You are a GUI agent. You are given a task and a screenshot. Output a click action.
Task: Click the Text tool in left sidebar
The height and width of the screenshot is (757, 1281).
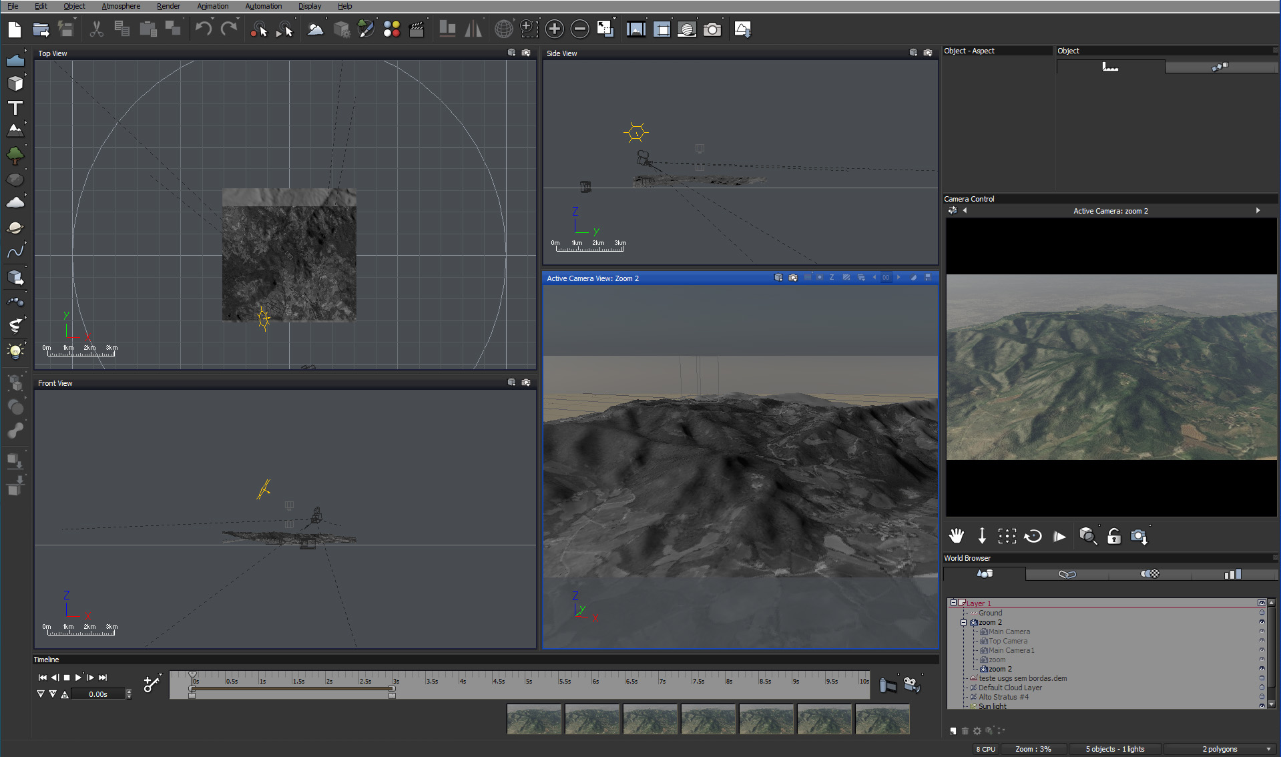point(15,108)
